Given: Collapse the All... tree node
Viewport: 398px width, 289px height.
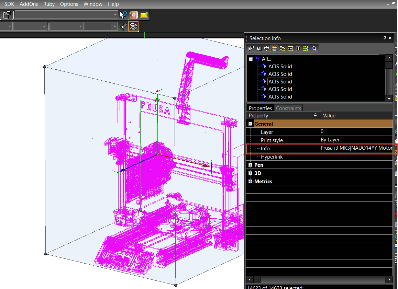Looking at the screenshot, I should pos(251,59).
